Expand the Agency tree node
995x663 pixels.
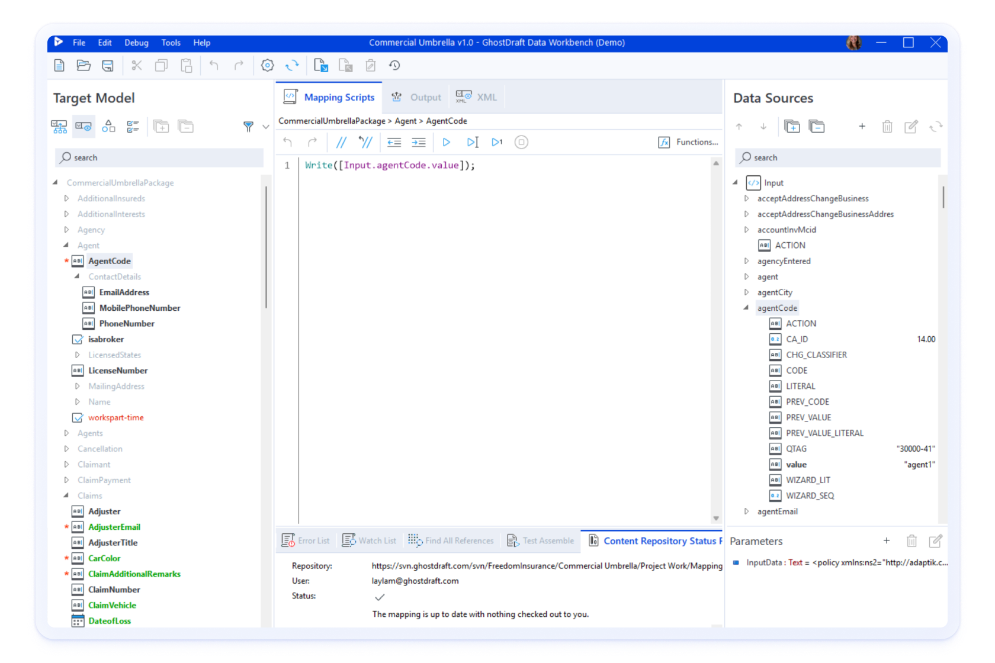point(66,230)
